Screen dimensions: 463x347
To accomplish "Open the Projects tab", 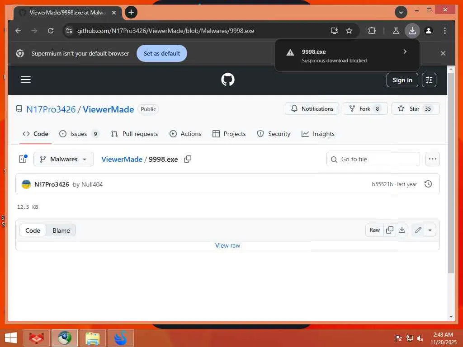I will pos(229,134).
